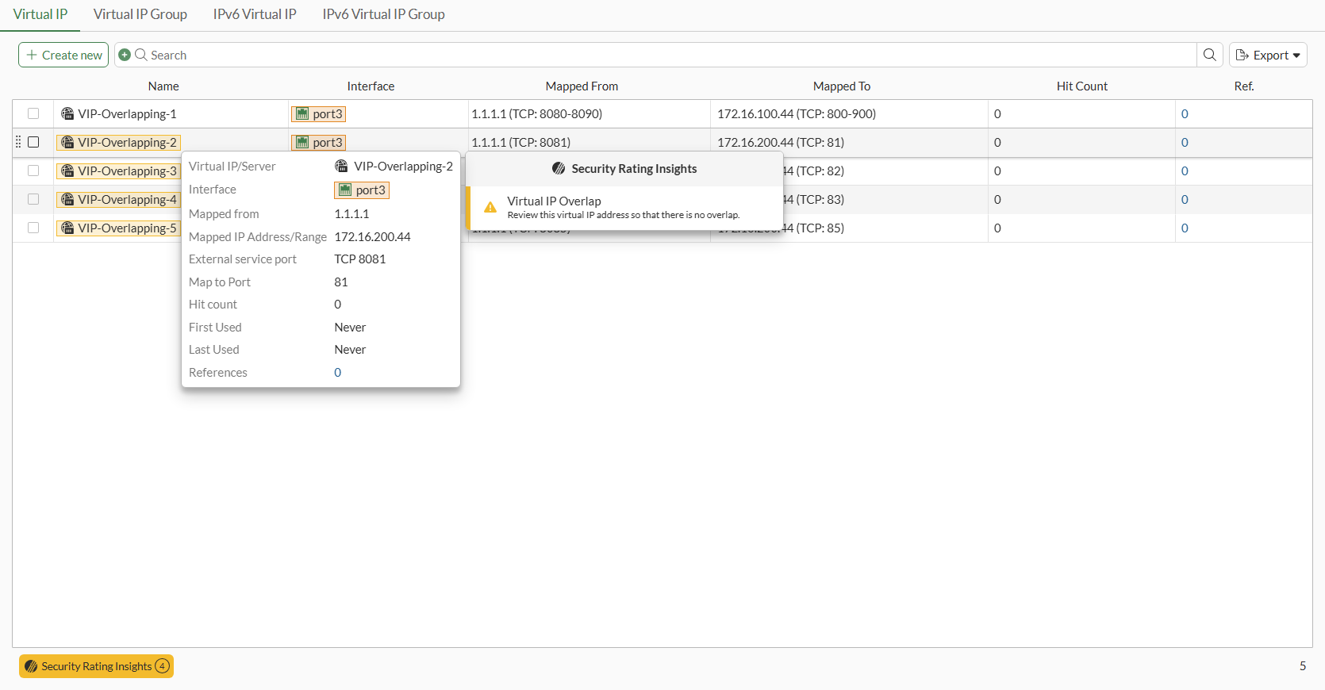This screenshot has height=690, width=1325.
Task: Click the green add-filter plus icon in search bar
Action: tap(125, 55)
